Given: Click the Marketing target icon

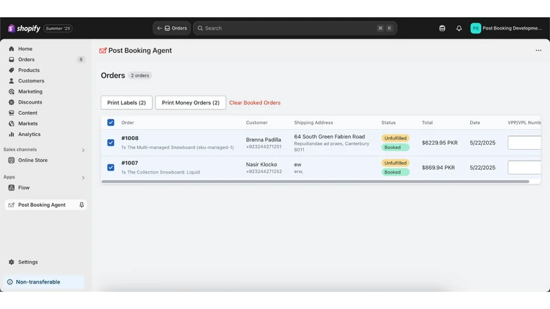Looking at the screenshot, I should [12, 91].
